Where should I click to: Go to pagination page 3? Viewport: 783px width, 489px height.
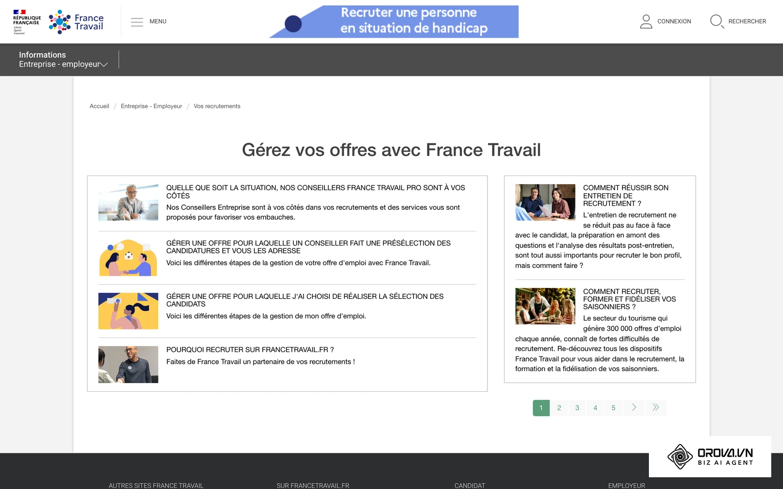tap(577, 408)
